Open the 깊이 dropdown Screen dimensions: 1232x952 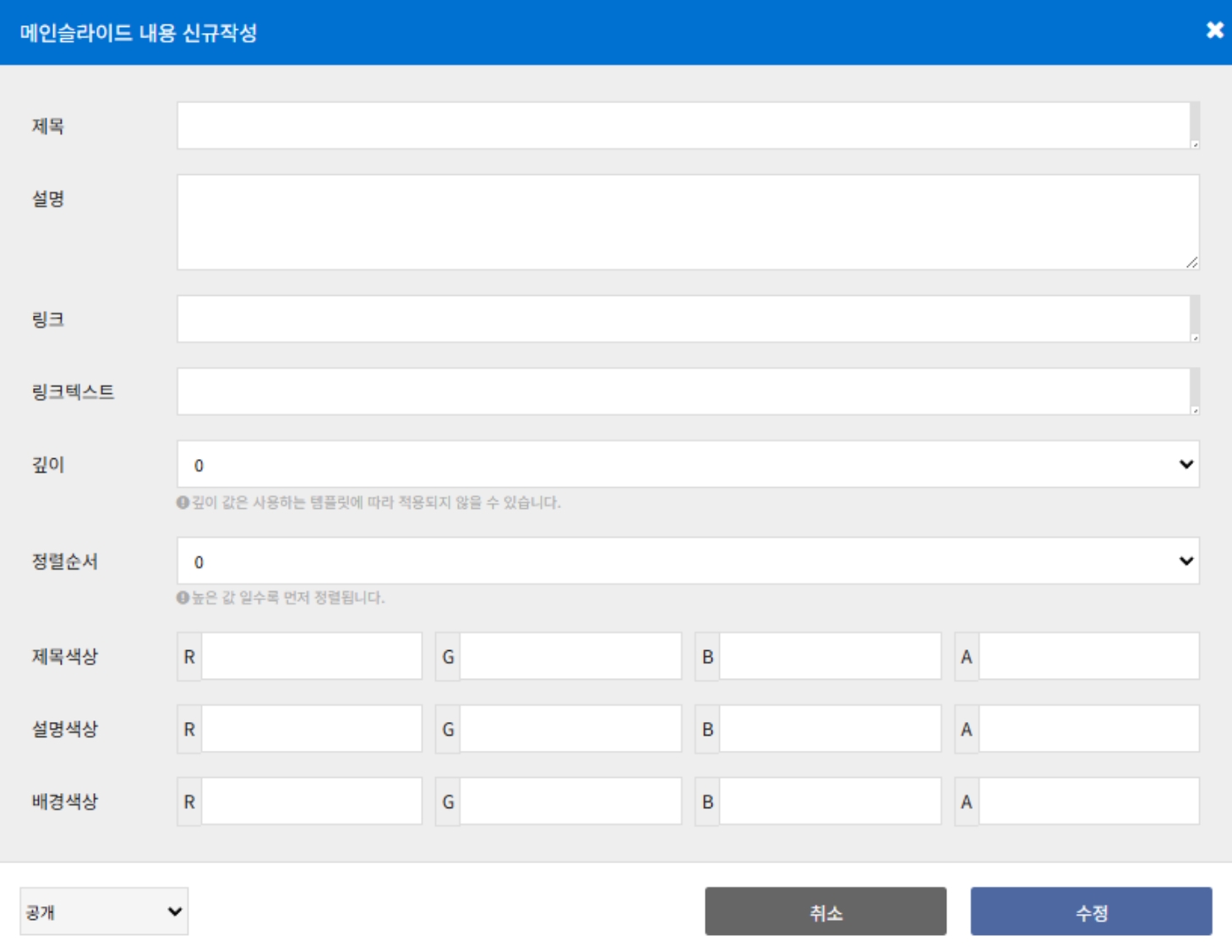coord(688,464)
